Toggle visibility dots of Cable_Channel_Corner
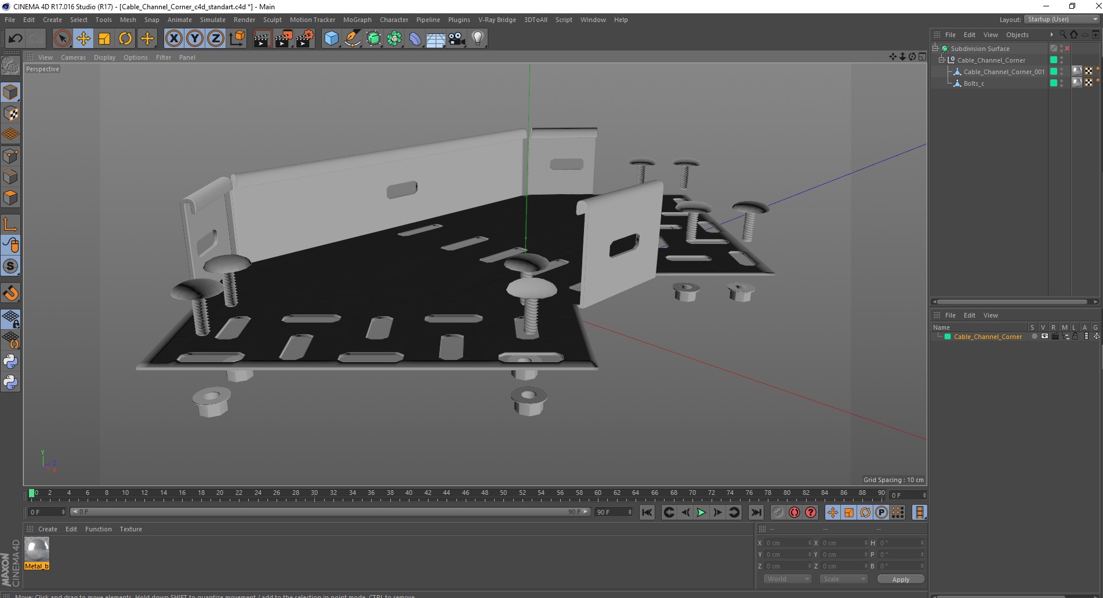The image size is (1103, 598). (x=1062, y=60)
